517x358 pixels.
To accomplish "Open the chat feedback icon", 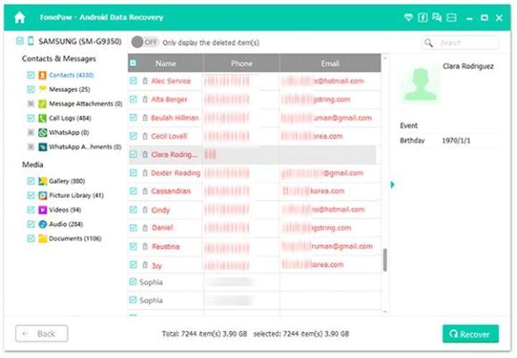I will (x=437, y=17).
